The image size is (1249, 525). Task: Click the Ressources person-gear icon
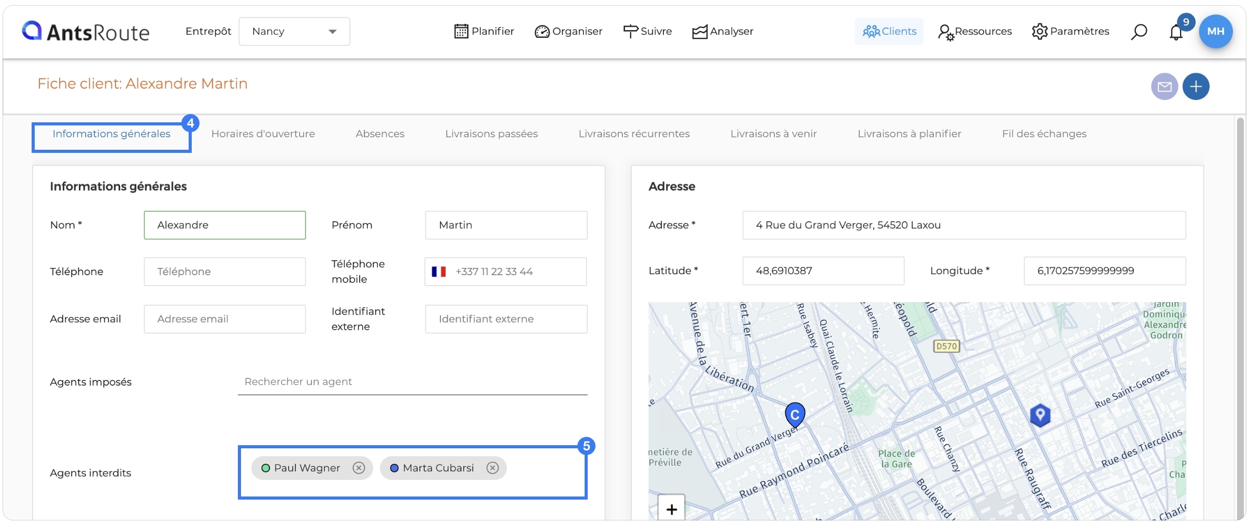(x=946, y=33)
